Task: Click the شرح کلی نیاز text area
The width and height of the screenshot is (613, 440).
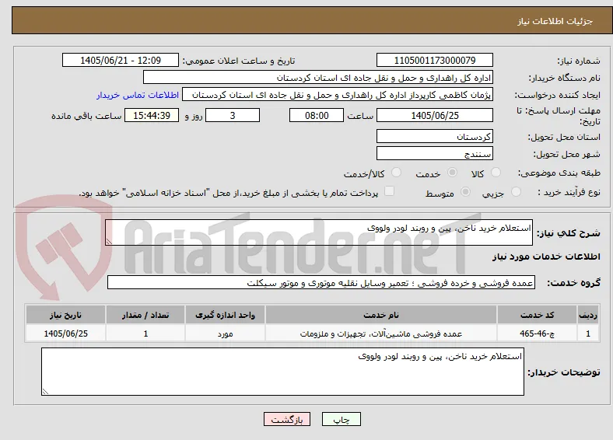Action: 319,232
